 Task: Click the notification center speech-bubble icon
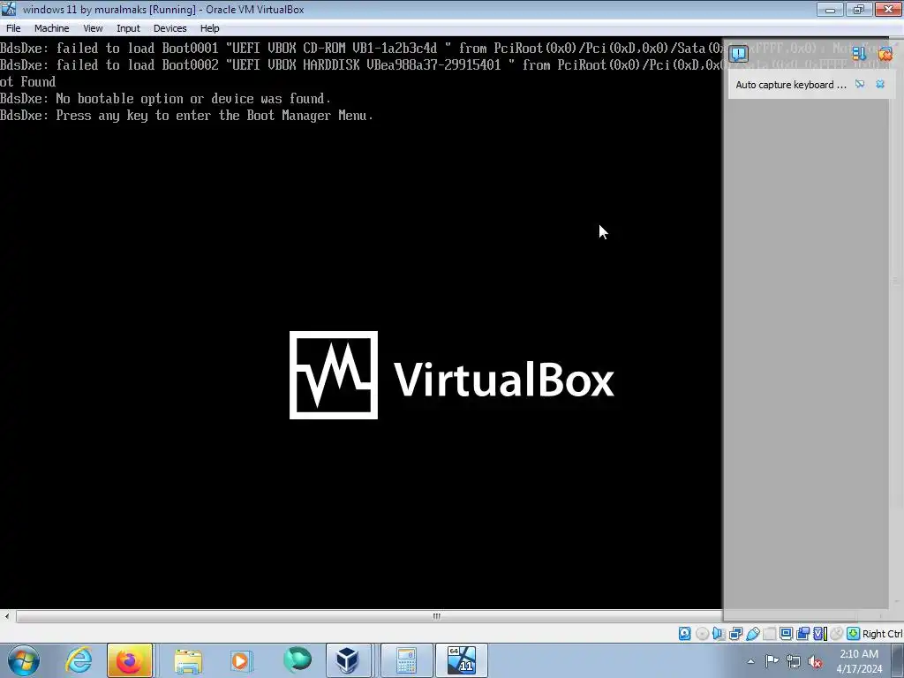[739, 54]
